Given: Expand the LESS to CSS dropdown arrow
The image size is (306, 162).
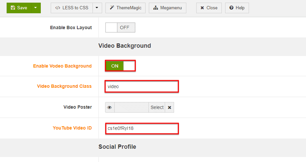Looking at the screenshot, I should pos(97,8).
